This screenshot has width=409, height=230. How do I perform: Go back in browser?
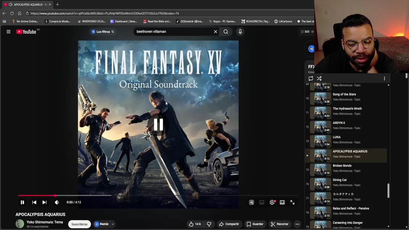(x=4, y=13)
